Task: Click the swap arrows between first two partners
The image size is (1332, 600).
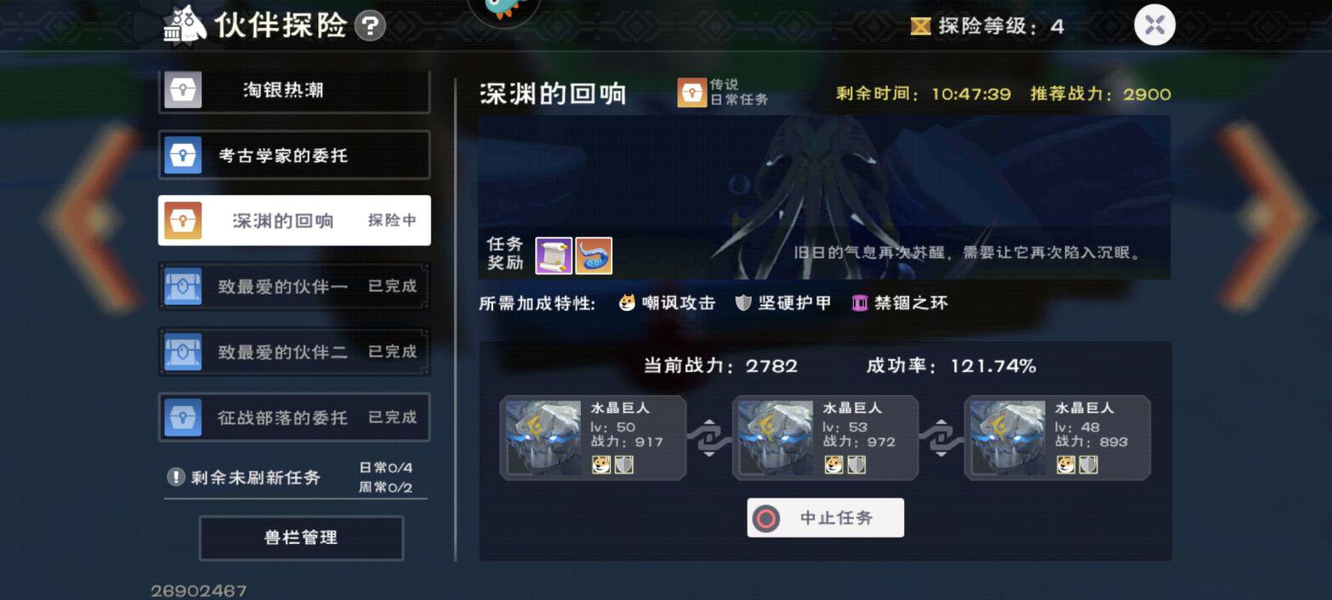Action: pyautogui.click(x=709, y=437)
